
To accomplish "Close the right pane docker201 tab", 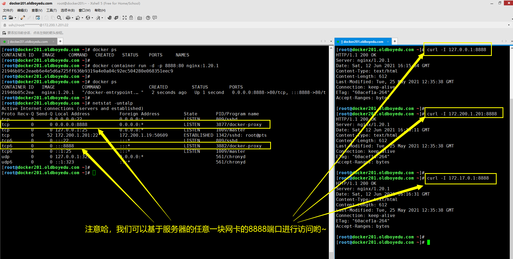I will click(388, 42).
